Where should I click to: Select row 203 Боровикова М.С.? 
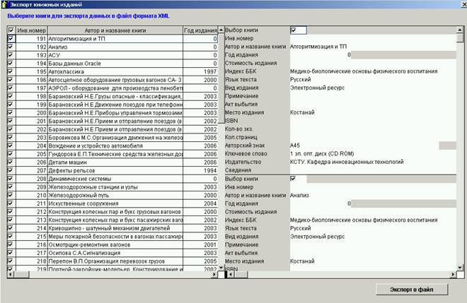[115, 138]
